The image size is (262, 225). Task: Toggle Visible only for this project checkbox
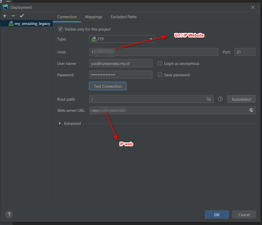click(x=60, y=29)
